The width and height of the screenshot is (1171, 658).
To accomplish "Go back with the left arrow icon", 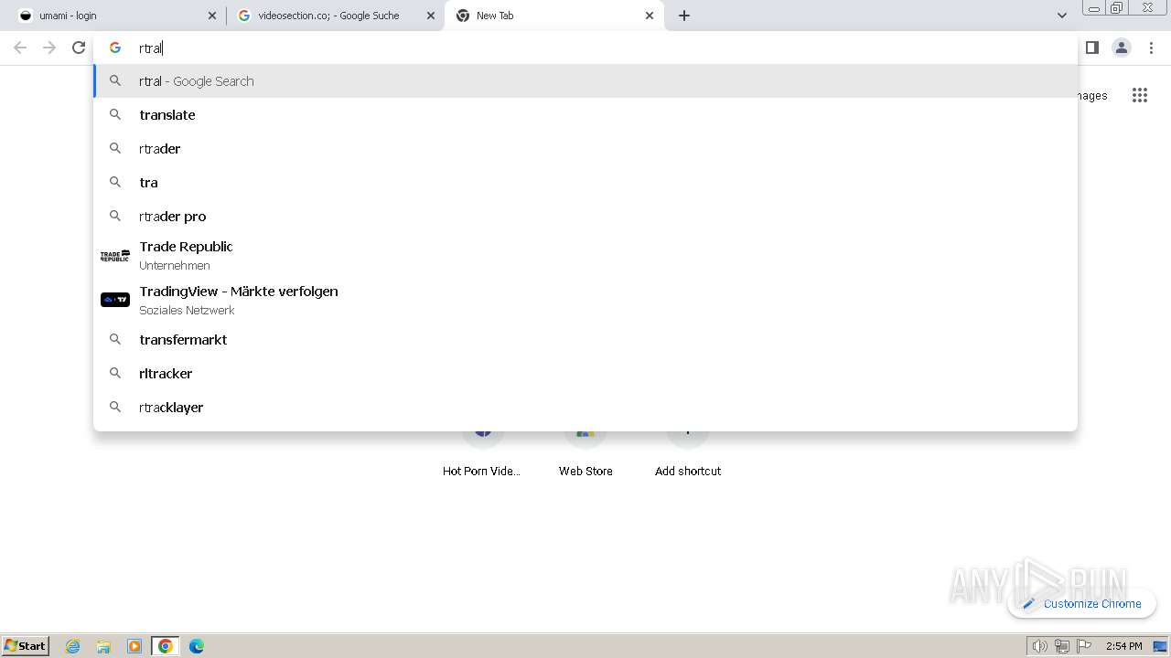I will [x=20, y=48].
